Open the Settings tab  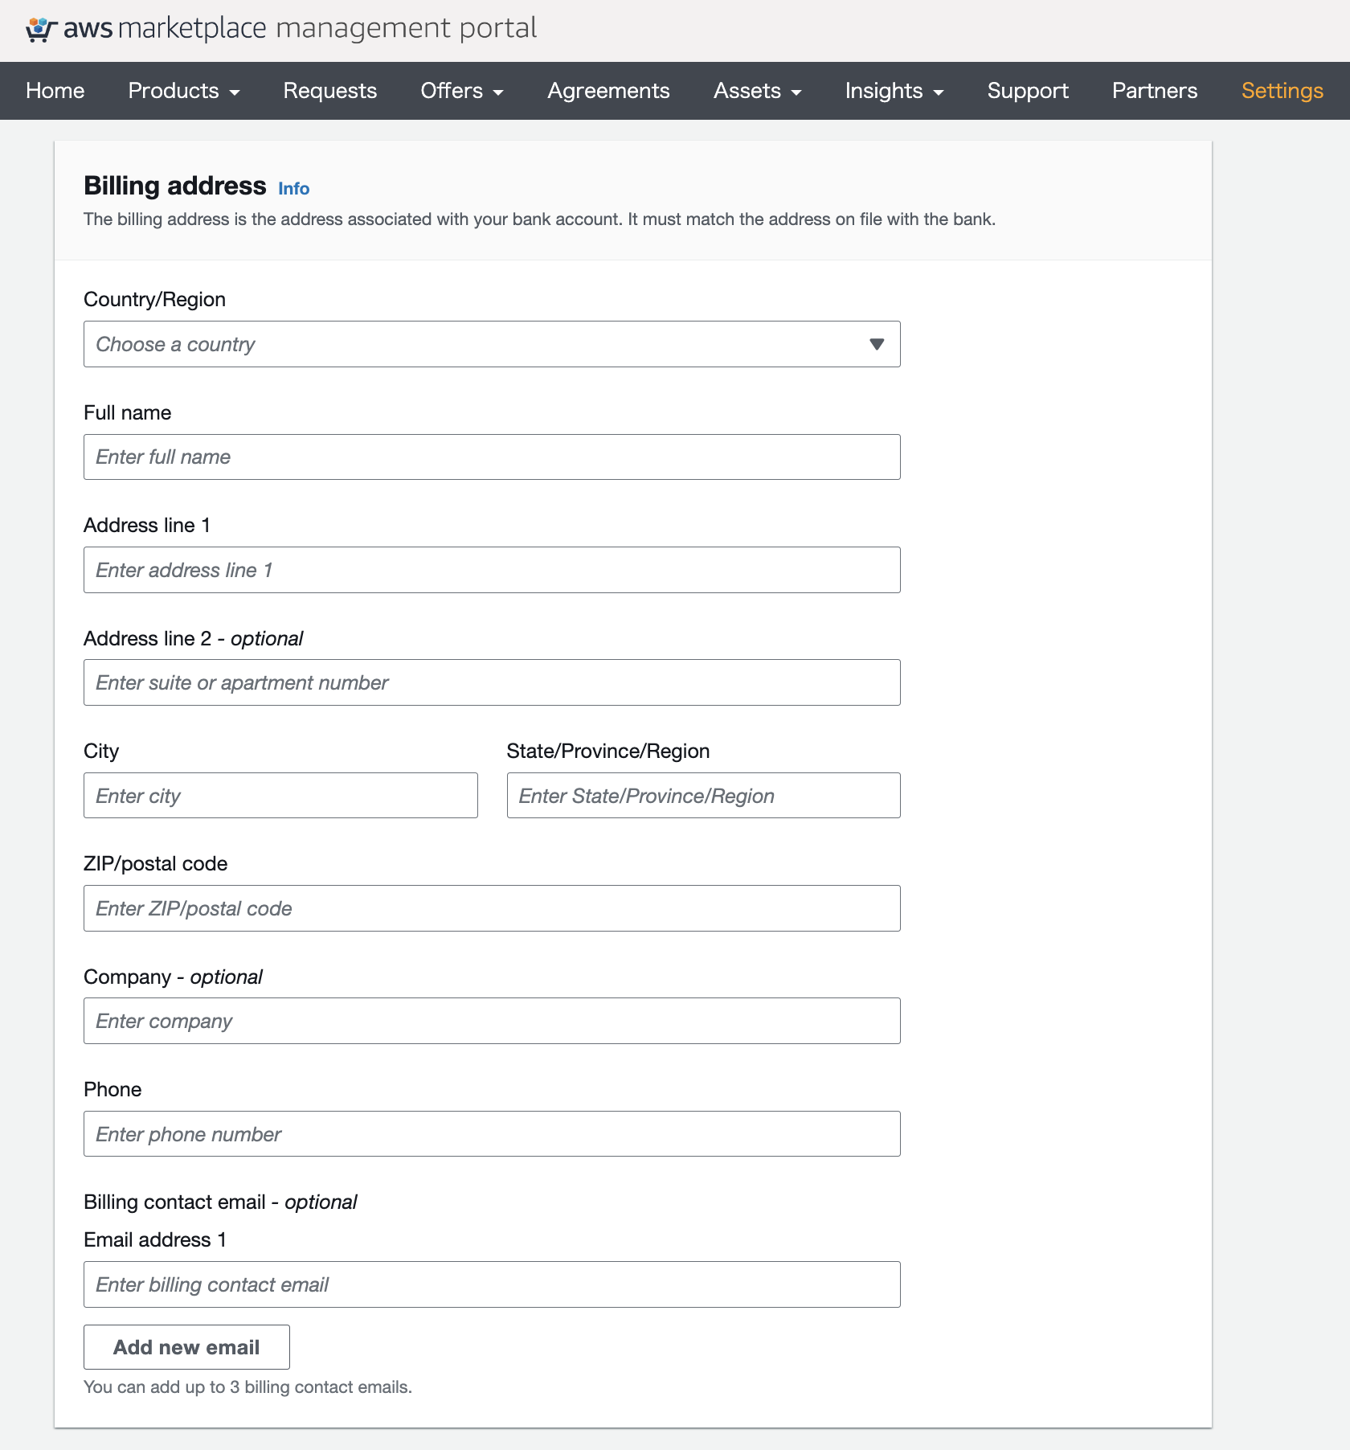click(x=1282, y=91)
